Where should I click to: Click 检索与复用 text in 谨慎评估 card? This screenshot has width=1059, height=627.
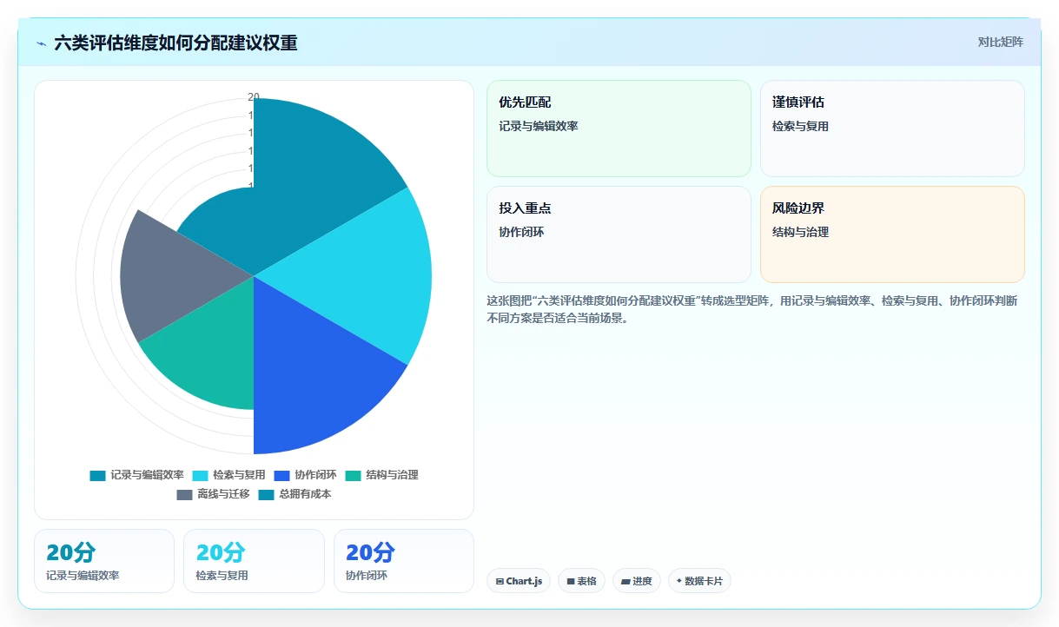[800, 126]
